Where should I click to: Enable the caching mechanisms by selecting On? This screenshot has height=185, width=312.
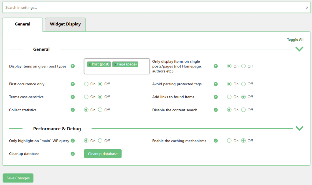click(229, 141)
